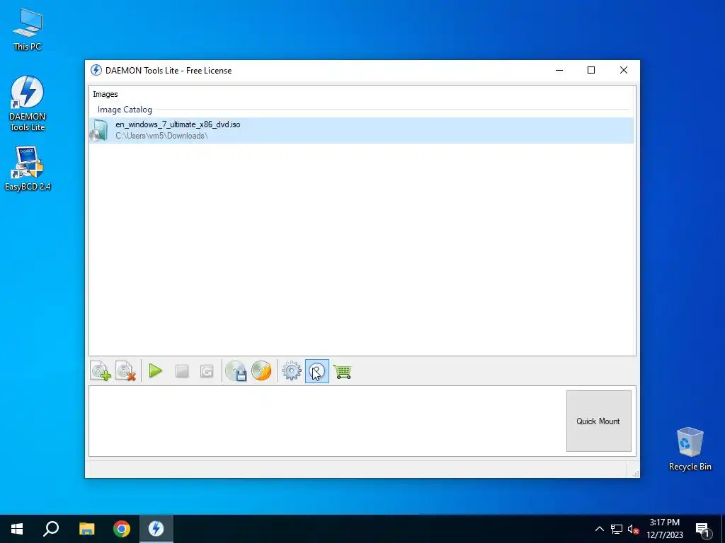Viewport: 725px width, 543px height.
Task: Click the DAEMON Tools title bar icon
Action: point(96,70)
